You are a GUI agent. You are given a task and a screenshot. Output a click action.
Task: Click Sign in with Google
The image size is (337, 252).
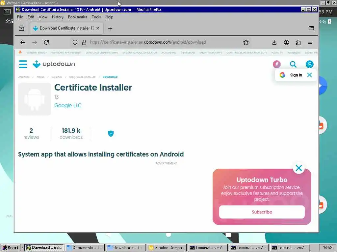pos(296,75)
